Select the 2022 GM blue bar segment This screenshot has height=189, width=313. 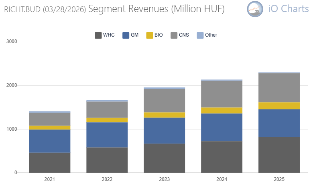pyautogui.click(x=107, y=135)
